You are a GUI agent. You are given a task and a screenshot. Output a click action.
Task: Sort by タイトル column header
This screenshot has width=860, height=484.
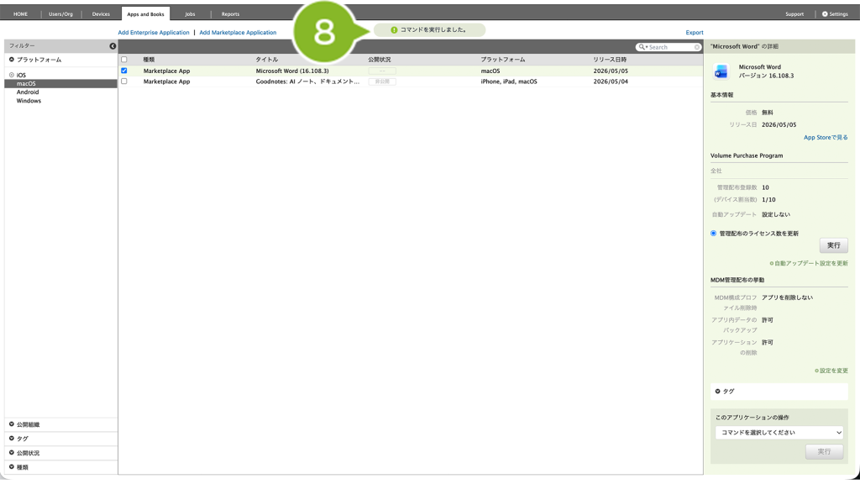[x=266, y=60]
